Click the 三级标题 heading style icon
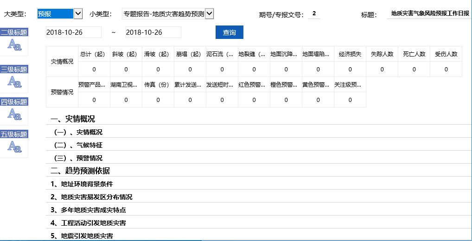472x241 pixels. point(14,82)
